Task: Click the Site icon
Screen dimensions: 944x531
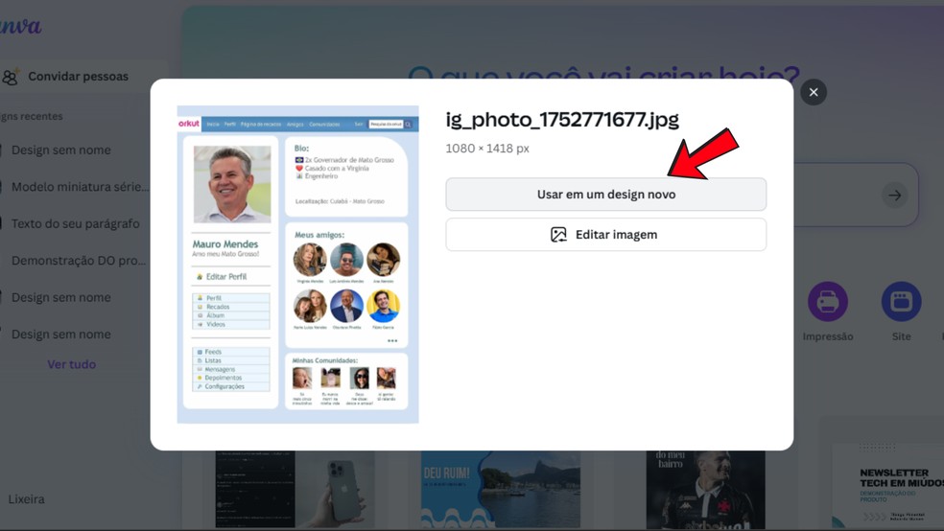Action: click(x=901, y=301)
